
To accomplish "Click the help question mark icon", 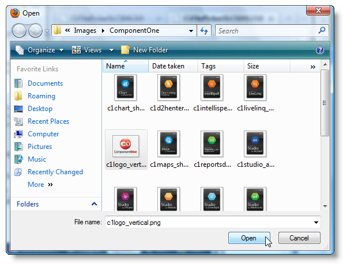I will click(x=319, y=50).
